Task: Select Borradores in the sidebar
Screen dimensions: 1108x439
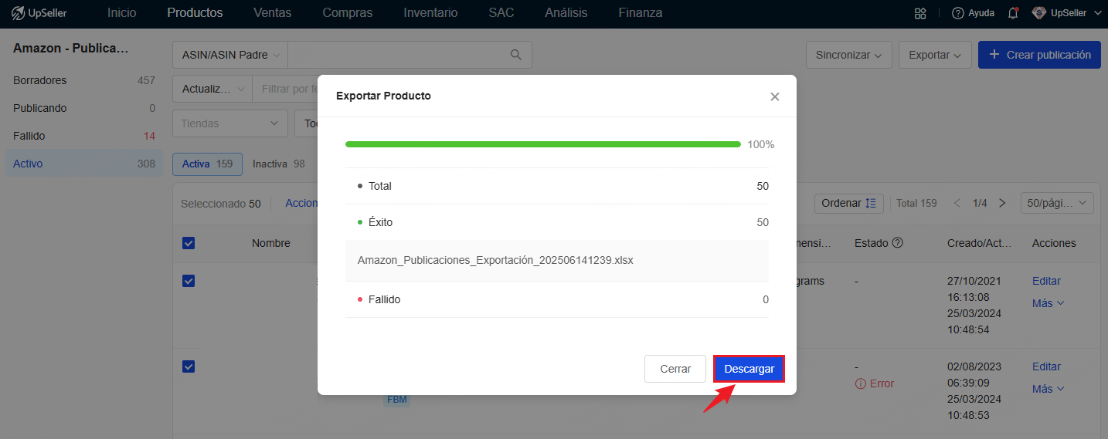Action: pos(84,80)
